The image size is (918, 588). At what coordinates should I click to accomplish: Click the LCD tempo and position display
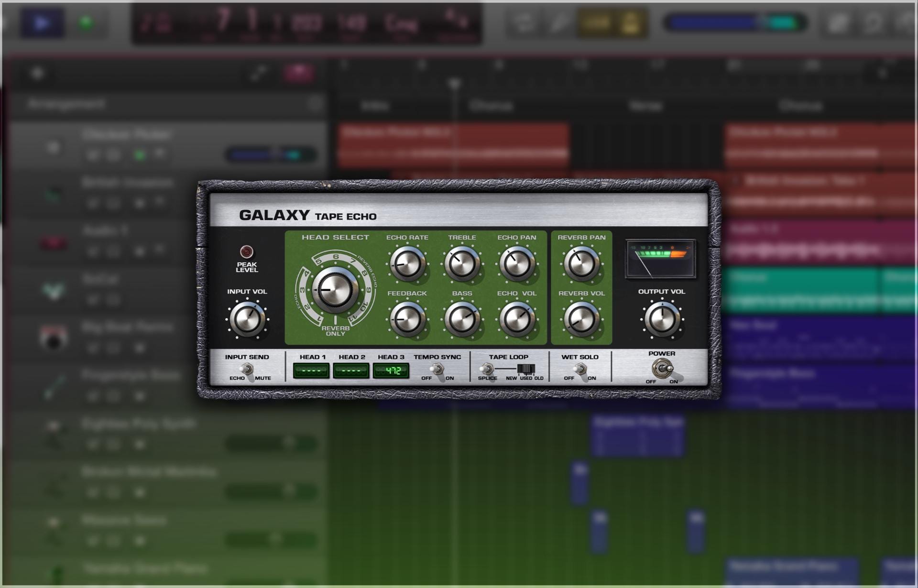point(306,23)
